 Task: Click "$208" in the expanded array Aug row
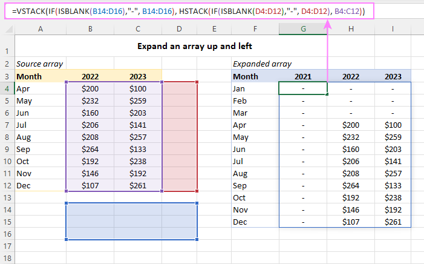point(351,173)
